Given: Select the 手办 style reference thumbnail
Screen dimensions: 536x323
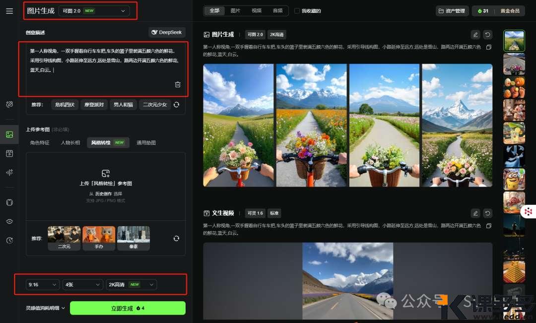Looking at the screenshot, I should coord(99,238).
